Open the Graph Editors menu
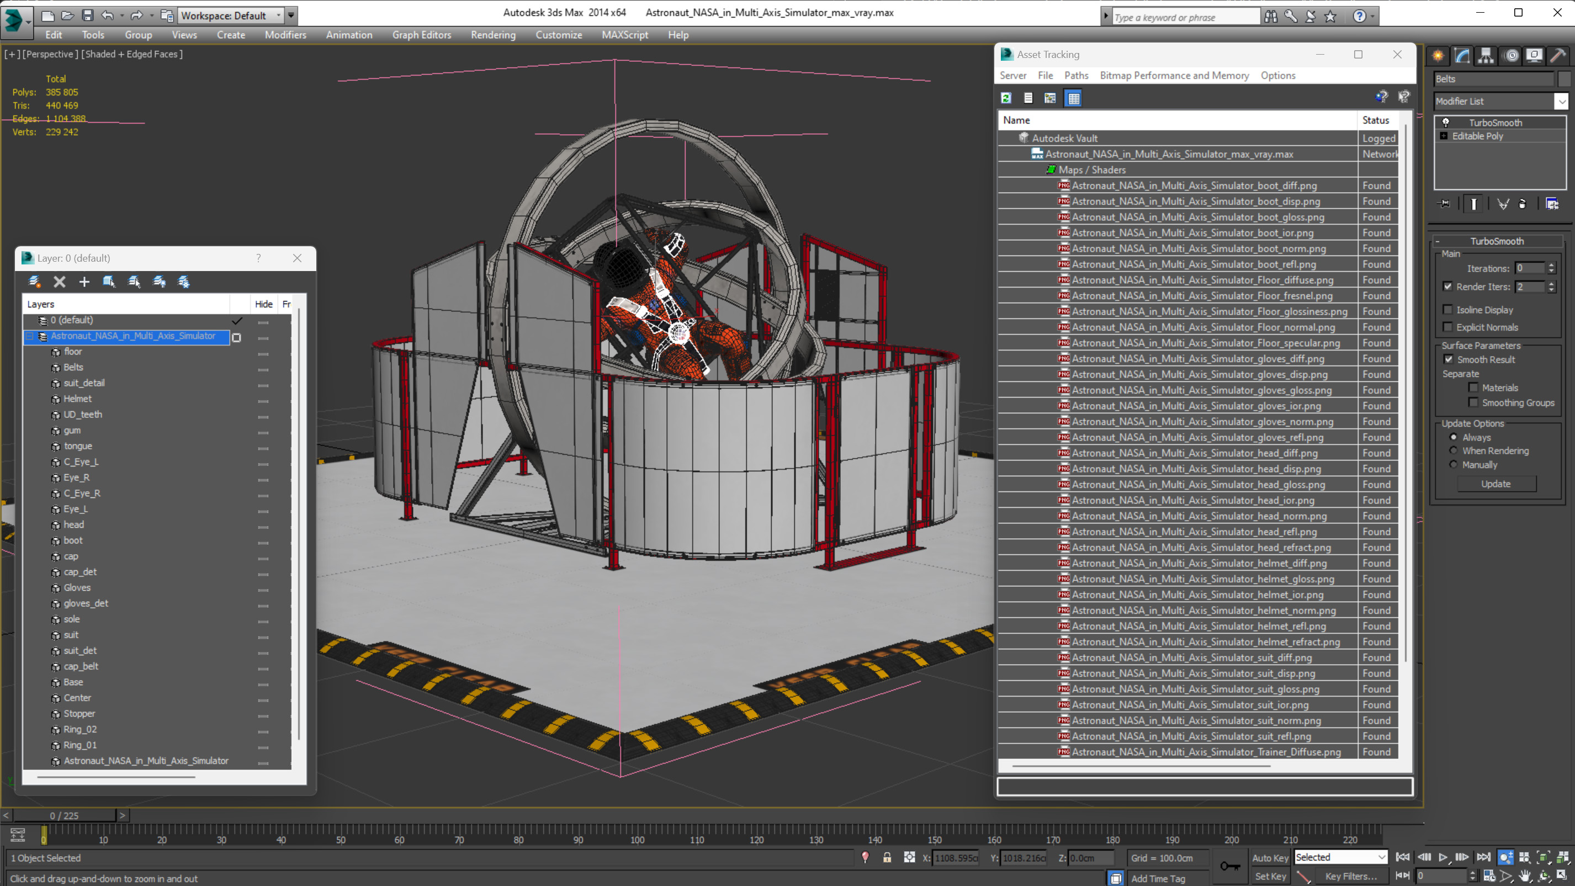The image size is (1575, 886). click(421, 35)
